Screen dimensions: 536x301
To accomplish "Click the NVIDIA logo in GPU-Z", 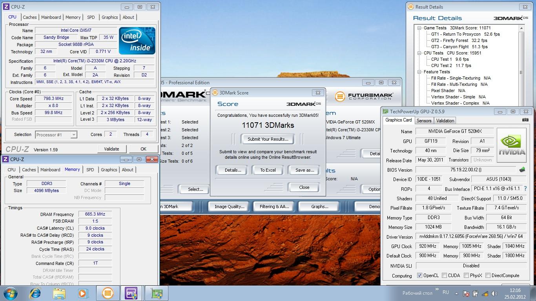I will point(512,145).
